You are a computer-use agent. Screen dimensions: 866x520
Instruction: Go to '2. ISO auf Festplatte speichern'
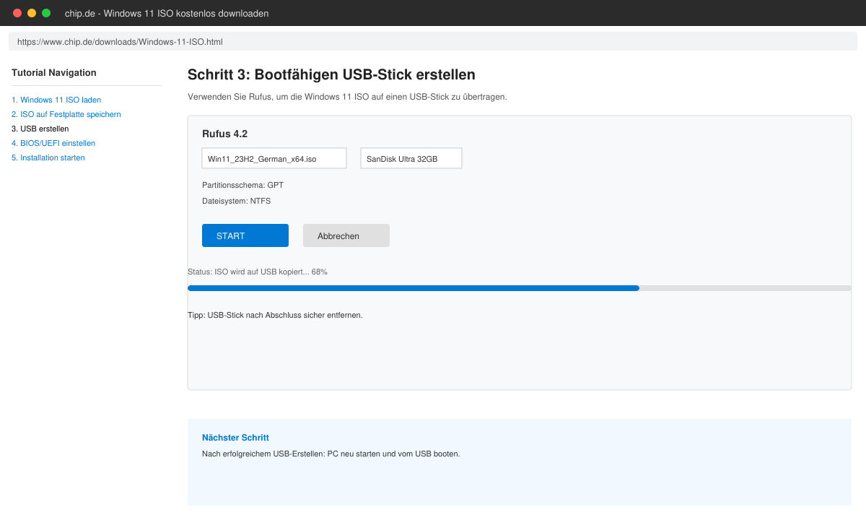(x=66, y=114)
